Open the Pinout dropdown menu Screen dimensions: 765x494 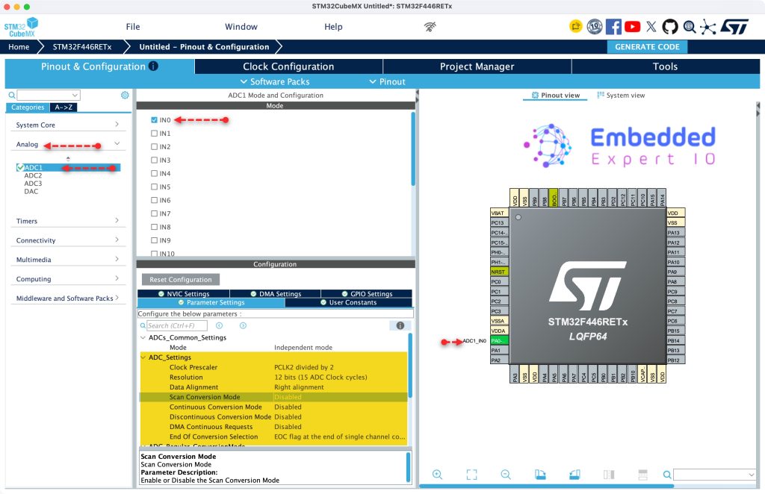[x=388, y=81]
